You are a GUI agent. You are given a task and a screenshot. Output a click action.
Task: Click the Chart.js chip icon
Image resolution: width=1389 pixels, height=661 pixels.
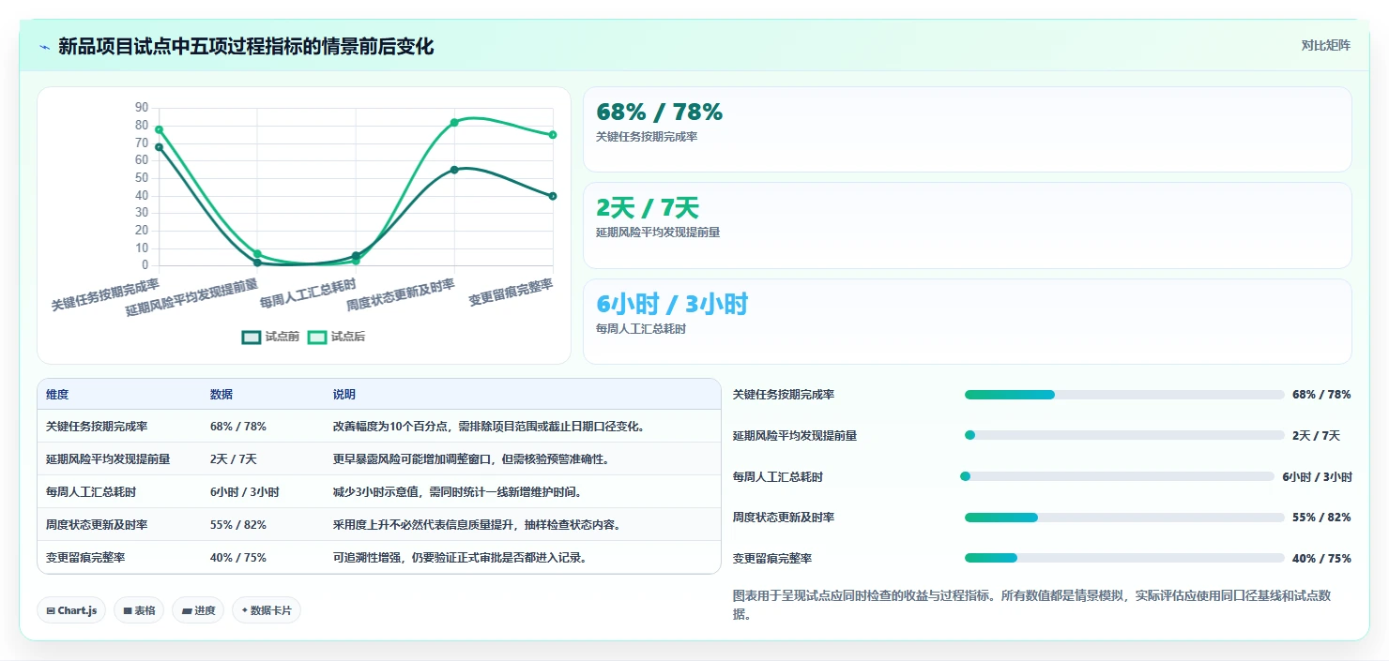[x=51, y=610]
